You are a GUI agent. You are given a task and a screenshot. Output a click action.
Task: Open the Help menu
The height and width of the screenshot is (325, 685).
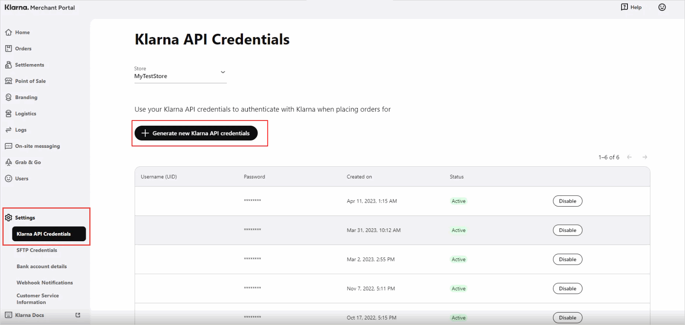click(631, 7)
